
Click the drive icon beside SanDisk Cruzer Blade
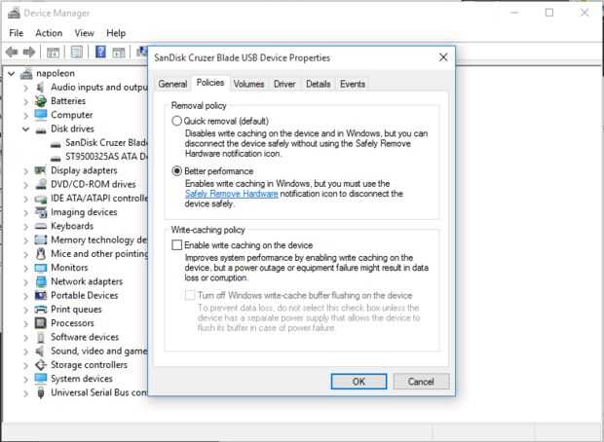pos(56,143)
